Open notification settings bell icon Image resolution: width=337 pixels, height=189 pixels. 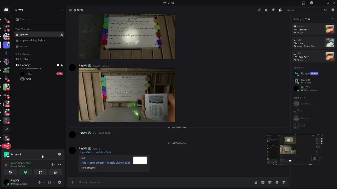coord(266,10)
